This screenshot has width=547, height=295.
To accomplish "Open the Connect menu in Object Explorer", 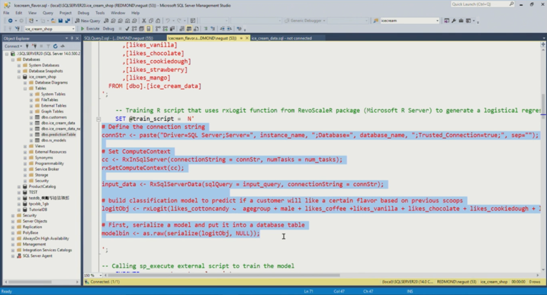I will point(13,46).
